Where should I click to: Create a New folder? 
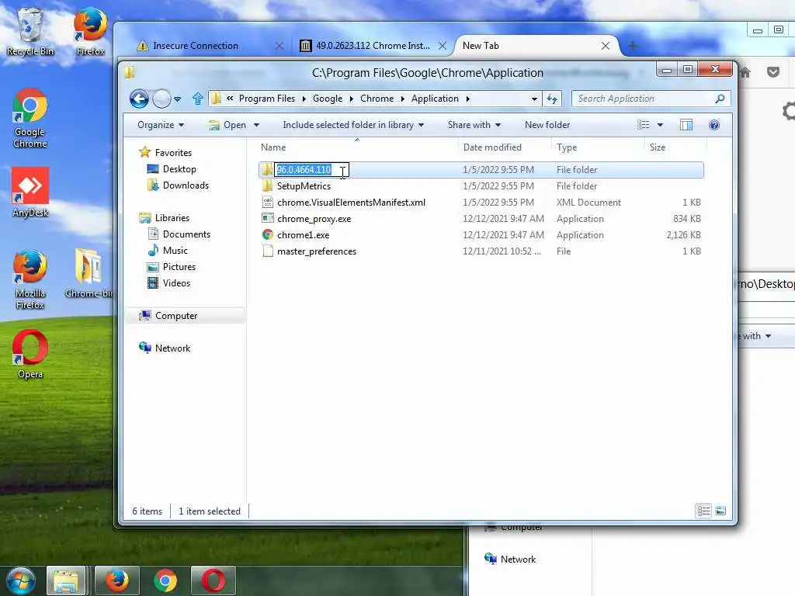547,125
